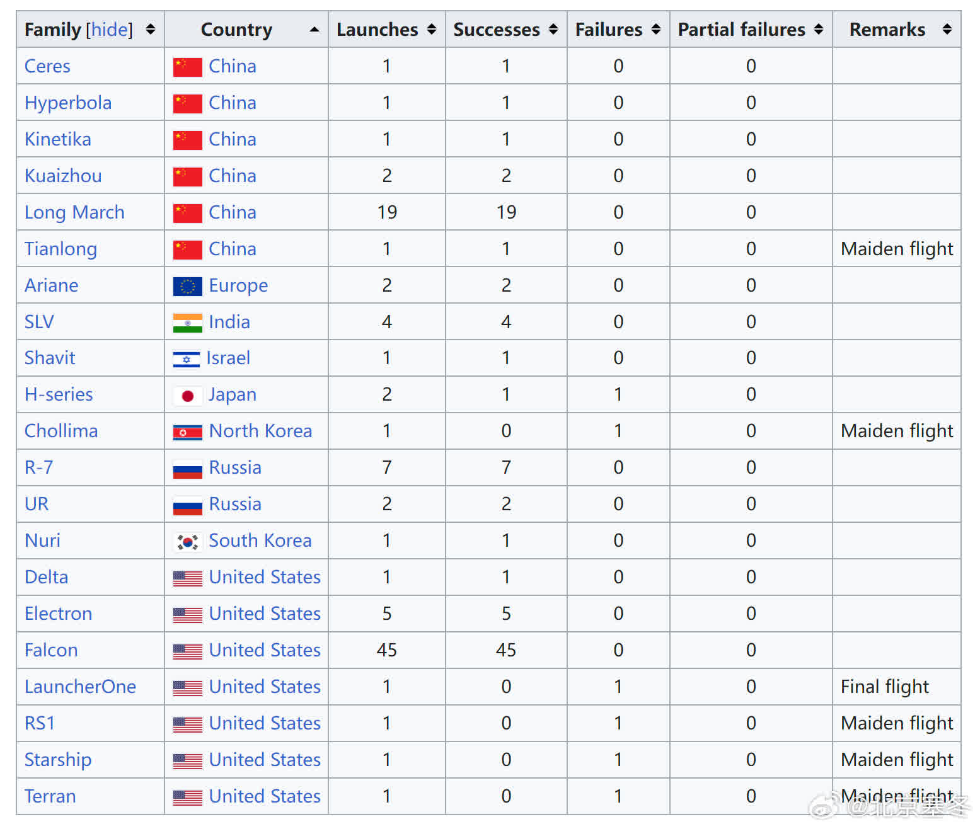The height and width of the screenshot is (829, 980).
Task: Sort by Partial failures column arrows
Action: pos(819,29)
